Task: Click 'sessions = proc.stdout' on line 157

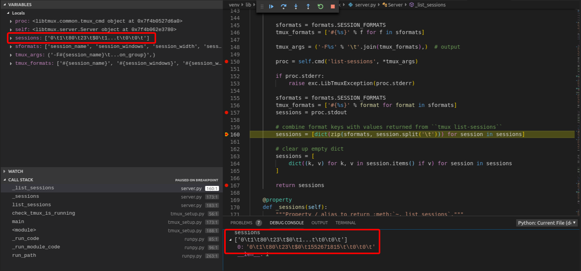Action: (x=311, y=112)
